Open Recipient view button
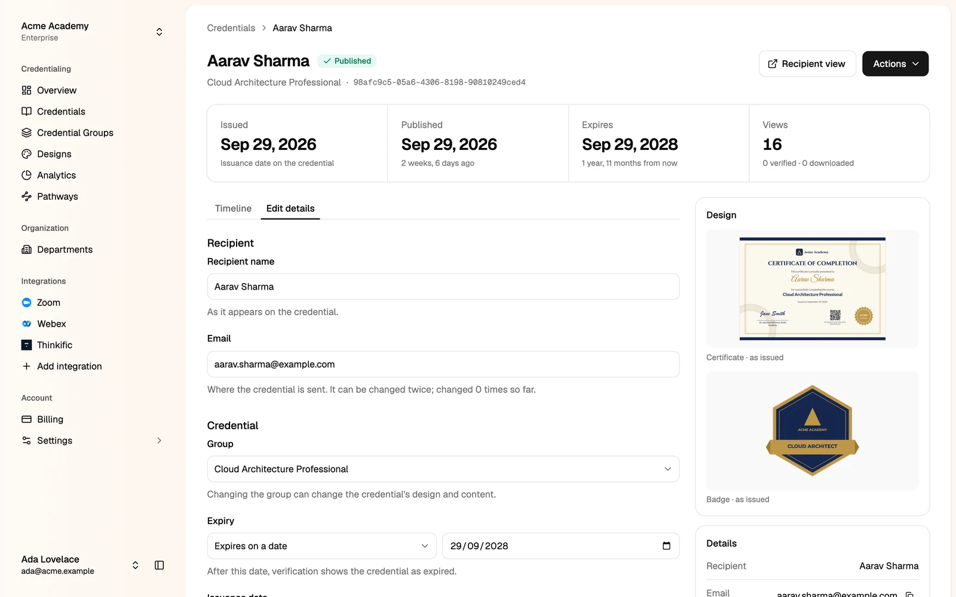This screenshot has width=956, height=597. point(807,64)
